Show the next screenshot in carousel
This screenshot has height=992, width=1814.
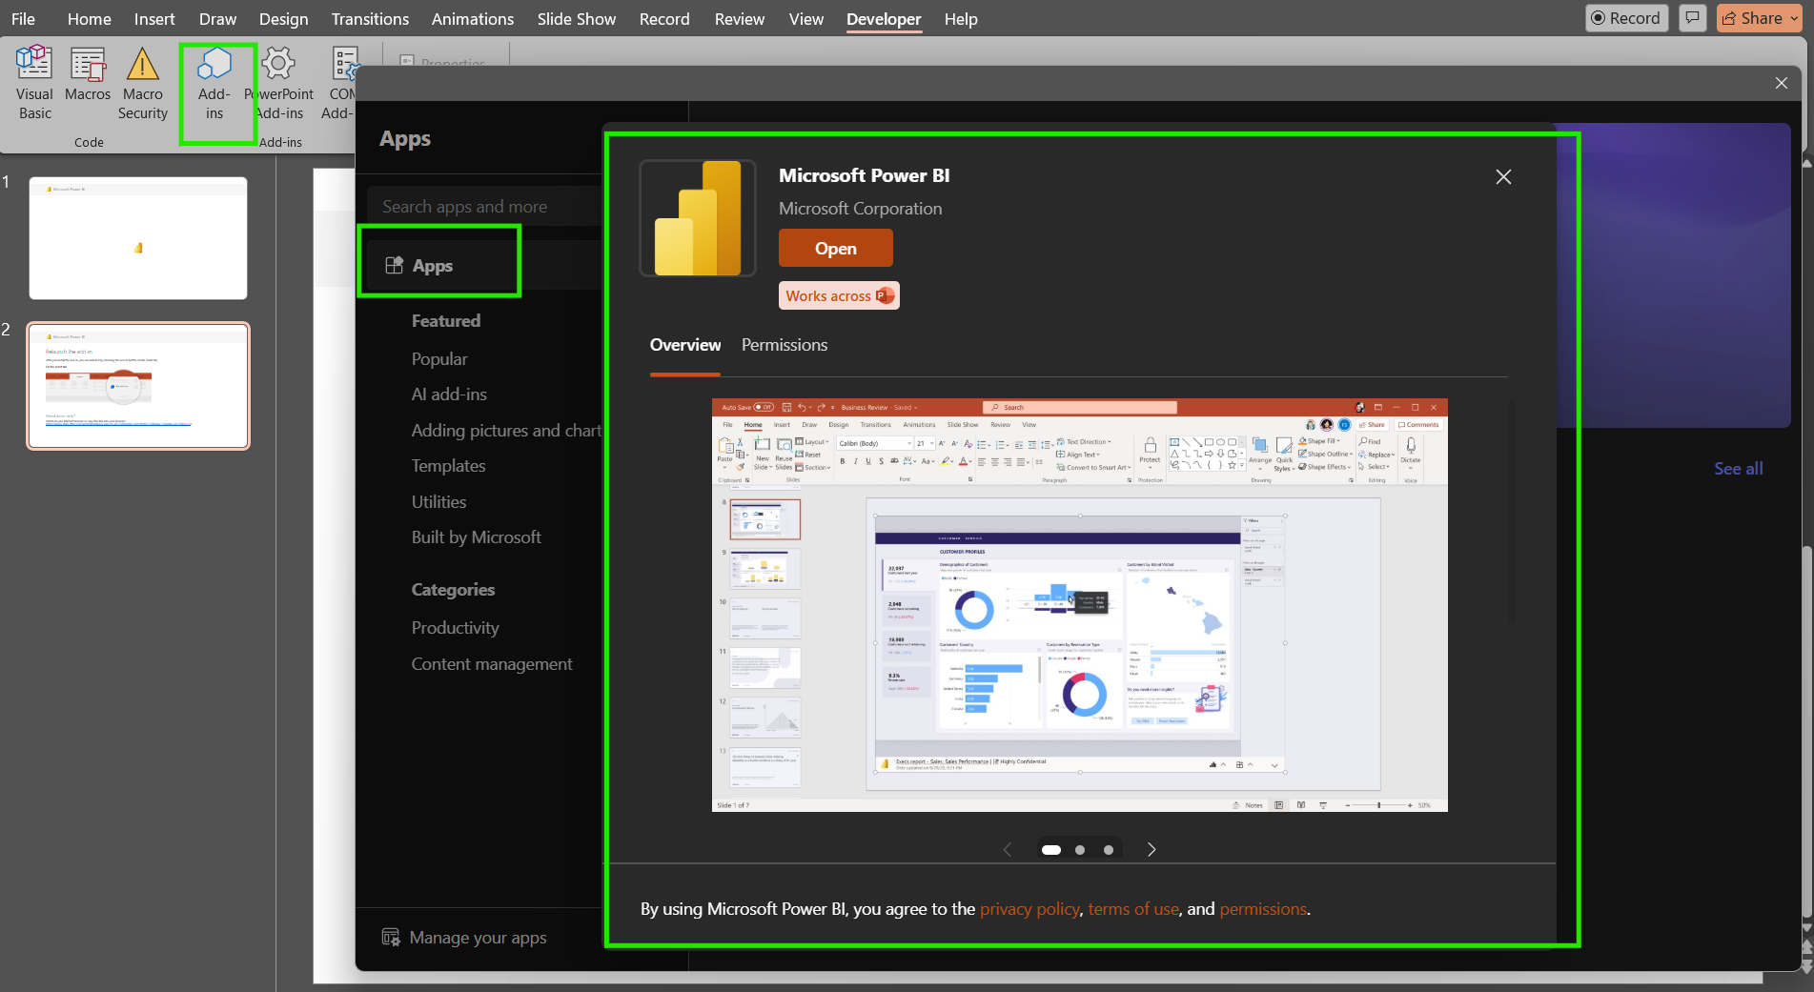tap(1152, 850)
